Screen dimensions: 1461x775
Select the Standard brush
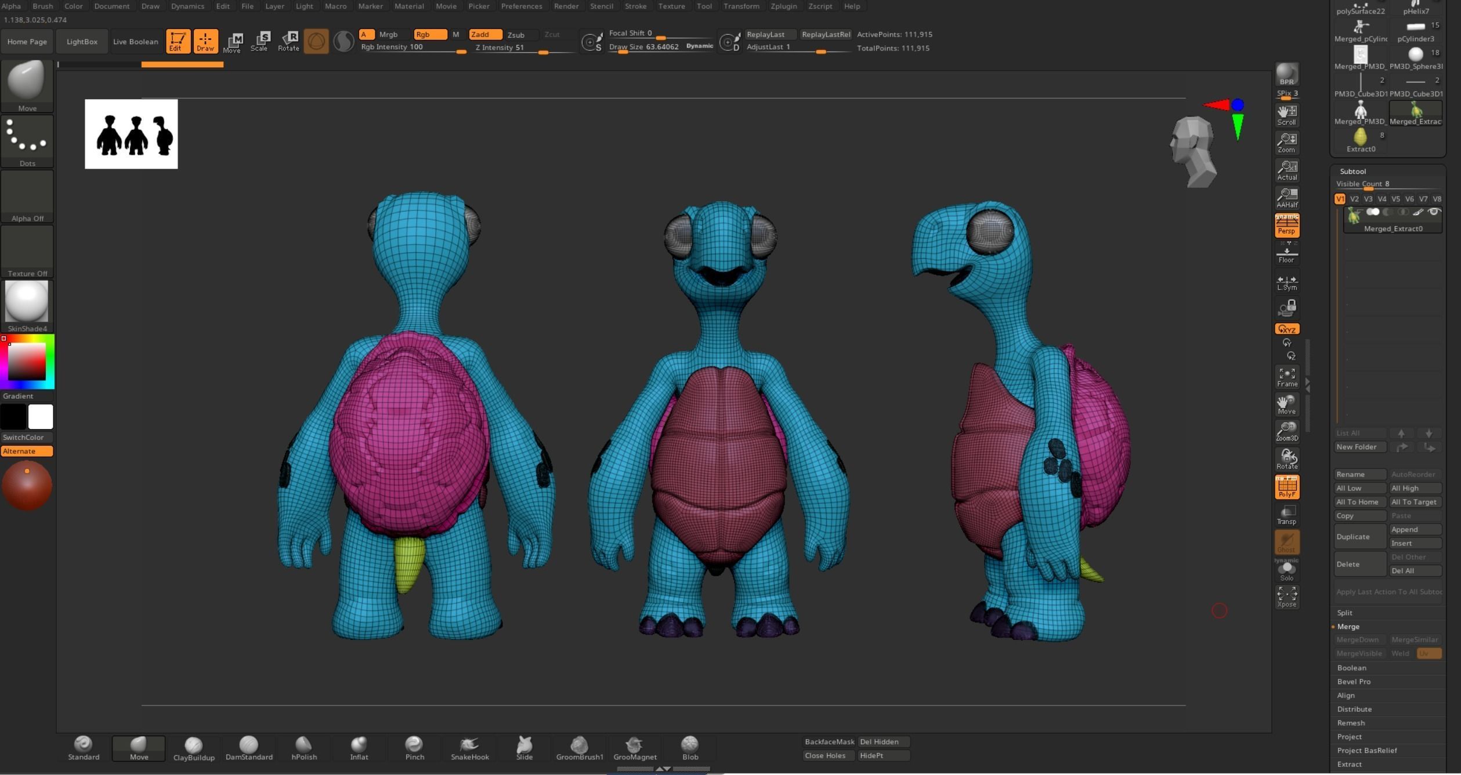[x=84, y=748]
